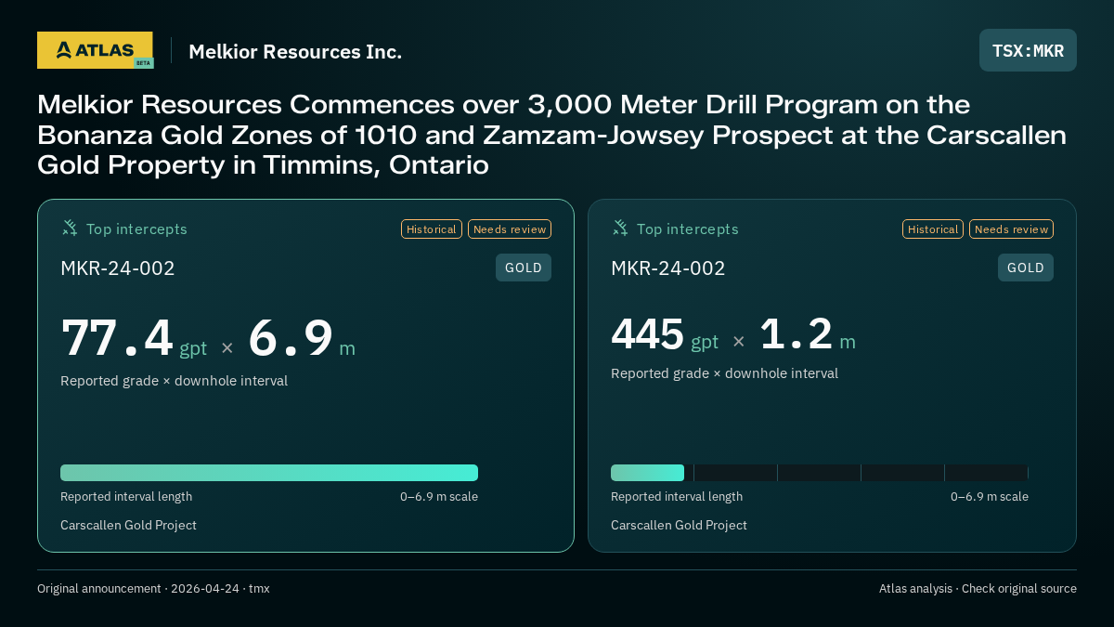
Task: Click the Melkior Resources Inc. company name
Action: (x=295, y=51)
